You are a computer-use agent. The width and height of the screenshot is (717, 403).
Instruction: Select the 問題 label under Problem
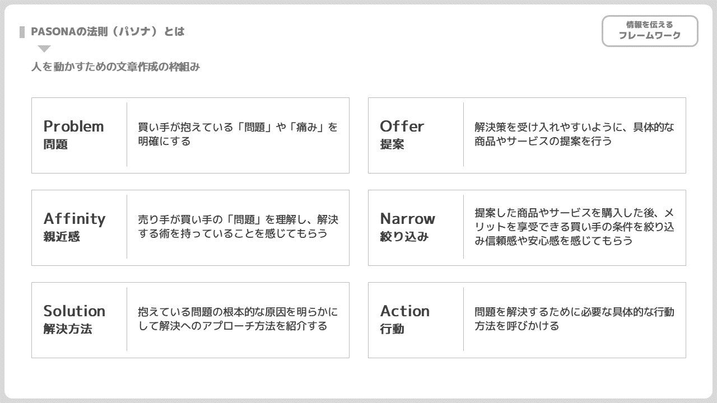click(x=55, y=144)
